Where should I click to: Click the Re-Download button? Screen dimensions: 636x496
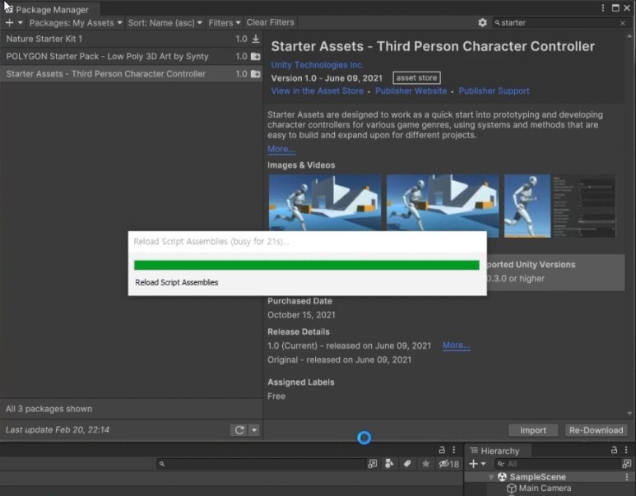(x=596, y=430)
